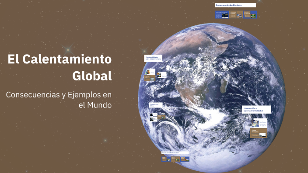Open last blue slide under Biodiversidad topic
This screenshot has width=308, height=173.
(185, 159)
